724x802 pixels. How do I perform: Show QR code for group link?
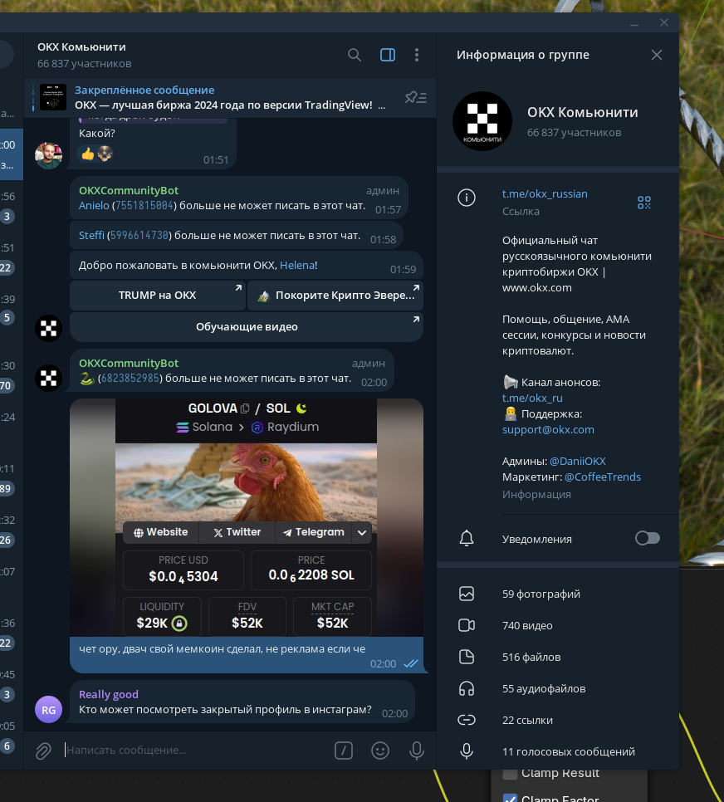[644, 203]
